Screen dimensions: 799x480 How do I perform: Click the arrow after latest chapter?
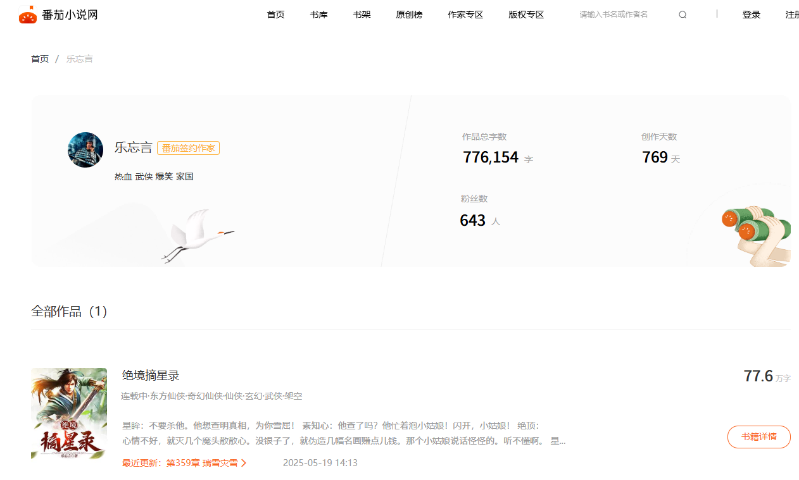244,463
